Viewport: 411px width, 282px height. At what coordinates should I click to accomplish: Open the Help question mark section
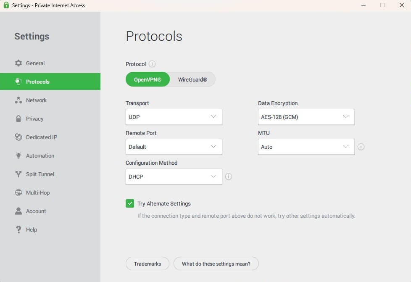(19, 229)
